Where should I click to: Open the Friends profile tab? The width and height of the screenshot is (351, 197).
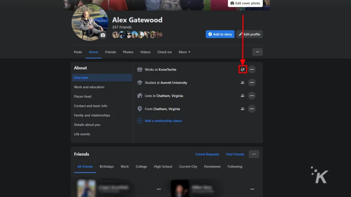[110, 52]
